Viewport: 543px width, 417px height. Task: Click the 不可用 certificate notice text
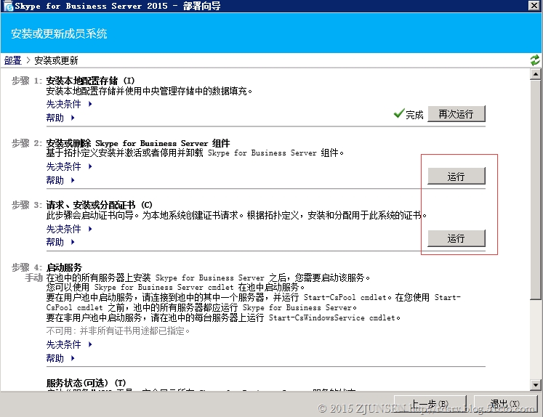click(118, 331)
